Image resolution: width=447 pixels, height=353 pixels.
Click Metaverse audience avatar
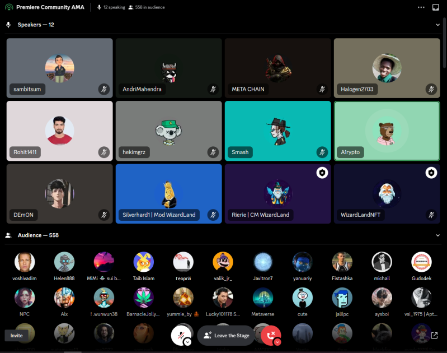262,298
